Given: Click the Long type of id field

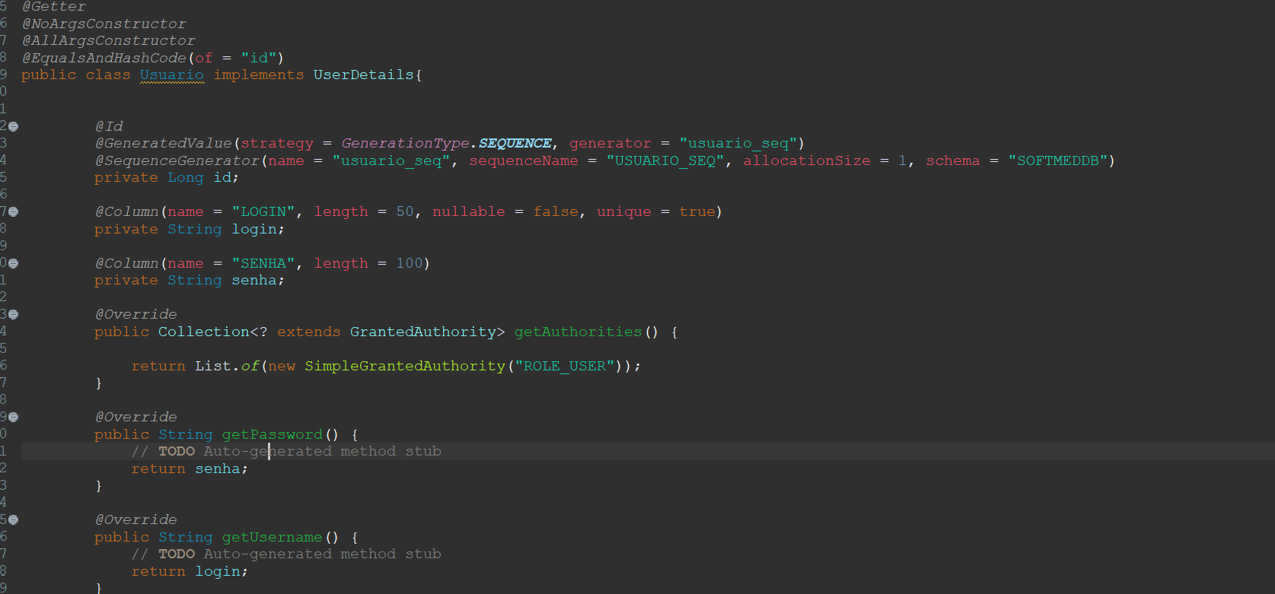Looking at the screenshot, I should pyautogui.click(x=186, y=177).
